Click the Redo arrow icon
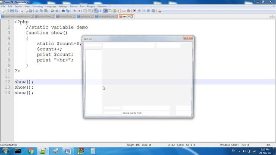This screenshot has height=155, width=276. tap(57, 11)
